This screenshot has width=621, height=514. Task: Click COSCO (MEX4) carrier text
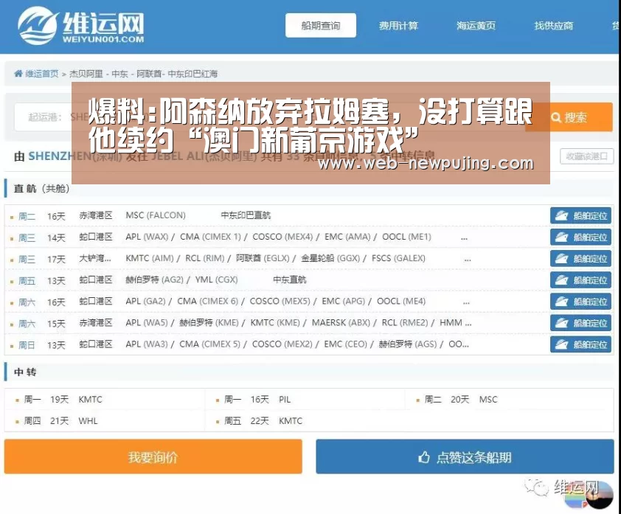[x=282, y=237]
